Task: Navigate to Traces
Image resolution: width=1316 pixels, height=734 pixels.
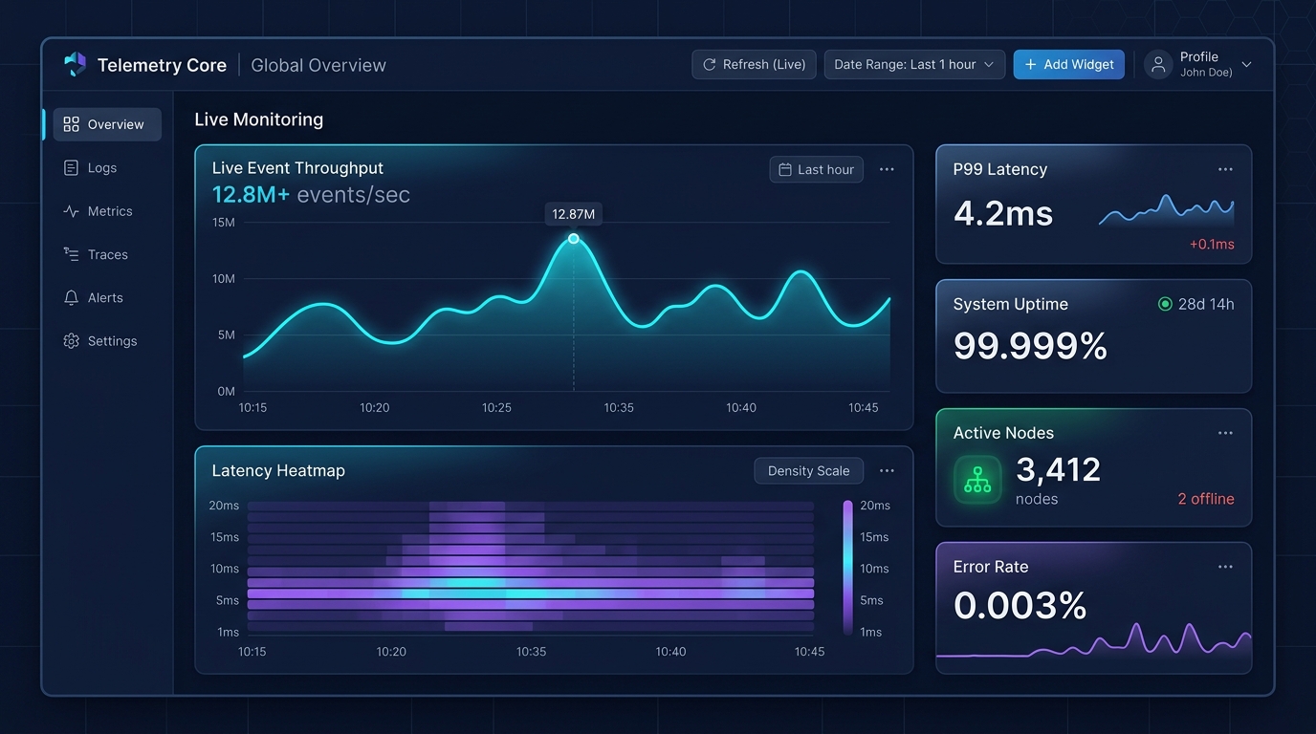Action: pyautogui.click(x=107, y=254)
